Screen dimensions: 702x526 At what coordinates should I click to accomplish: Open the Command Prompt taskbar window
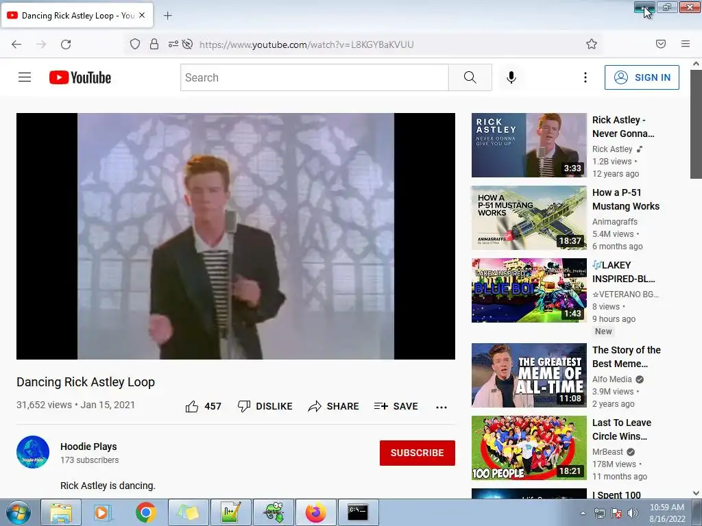(358, 512)
